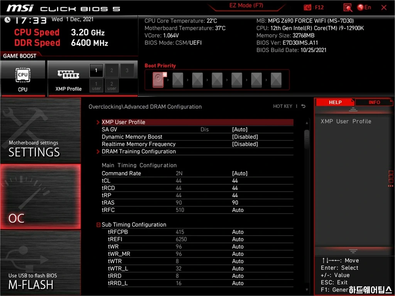
Task: Change the SA GV Auto setting
Action: (240, 129)
